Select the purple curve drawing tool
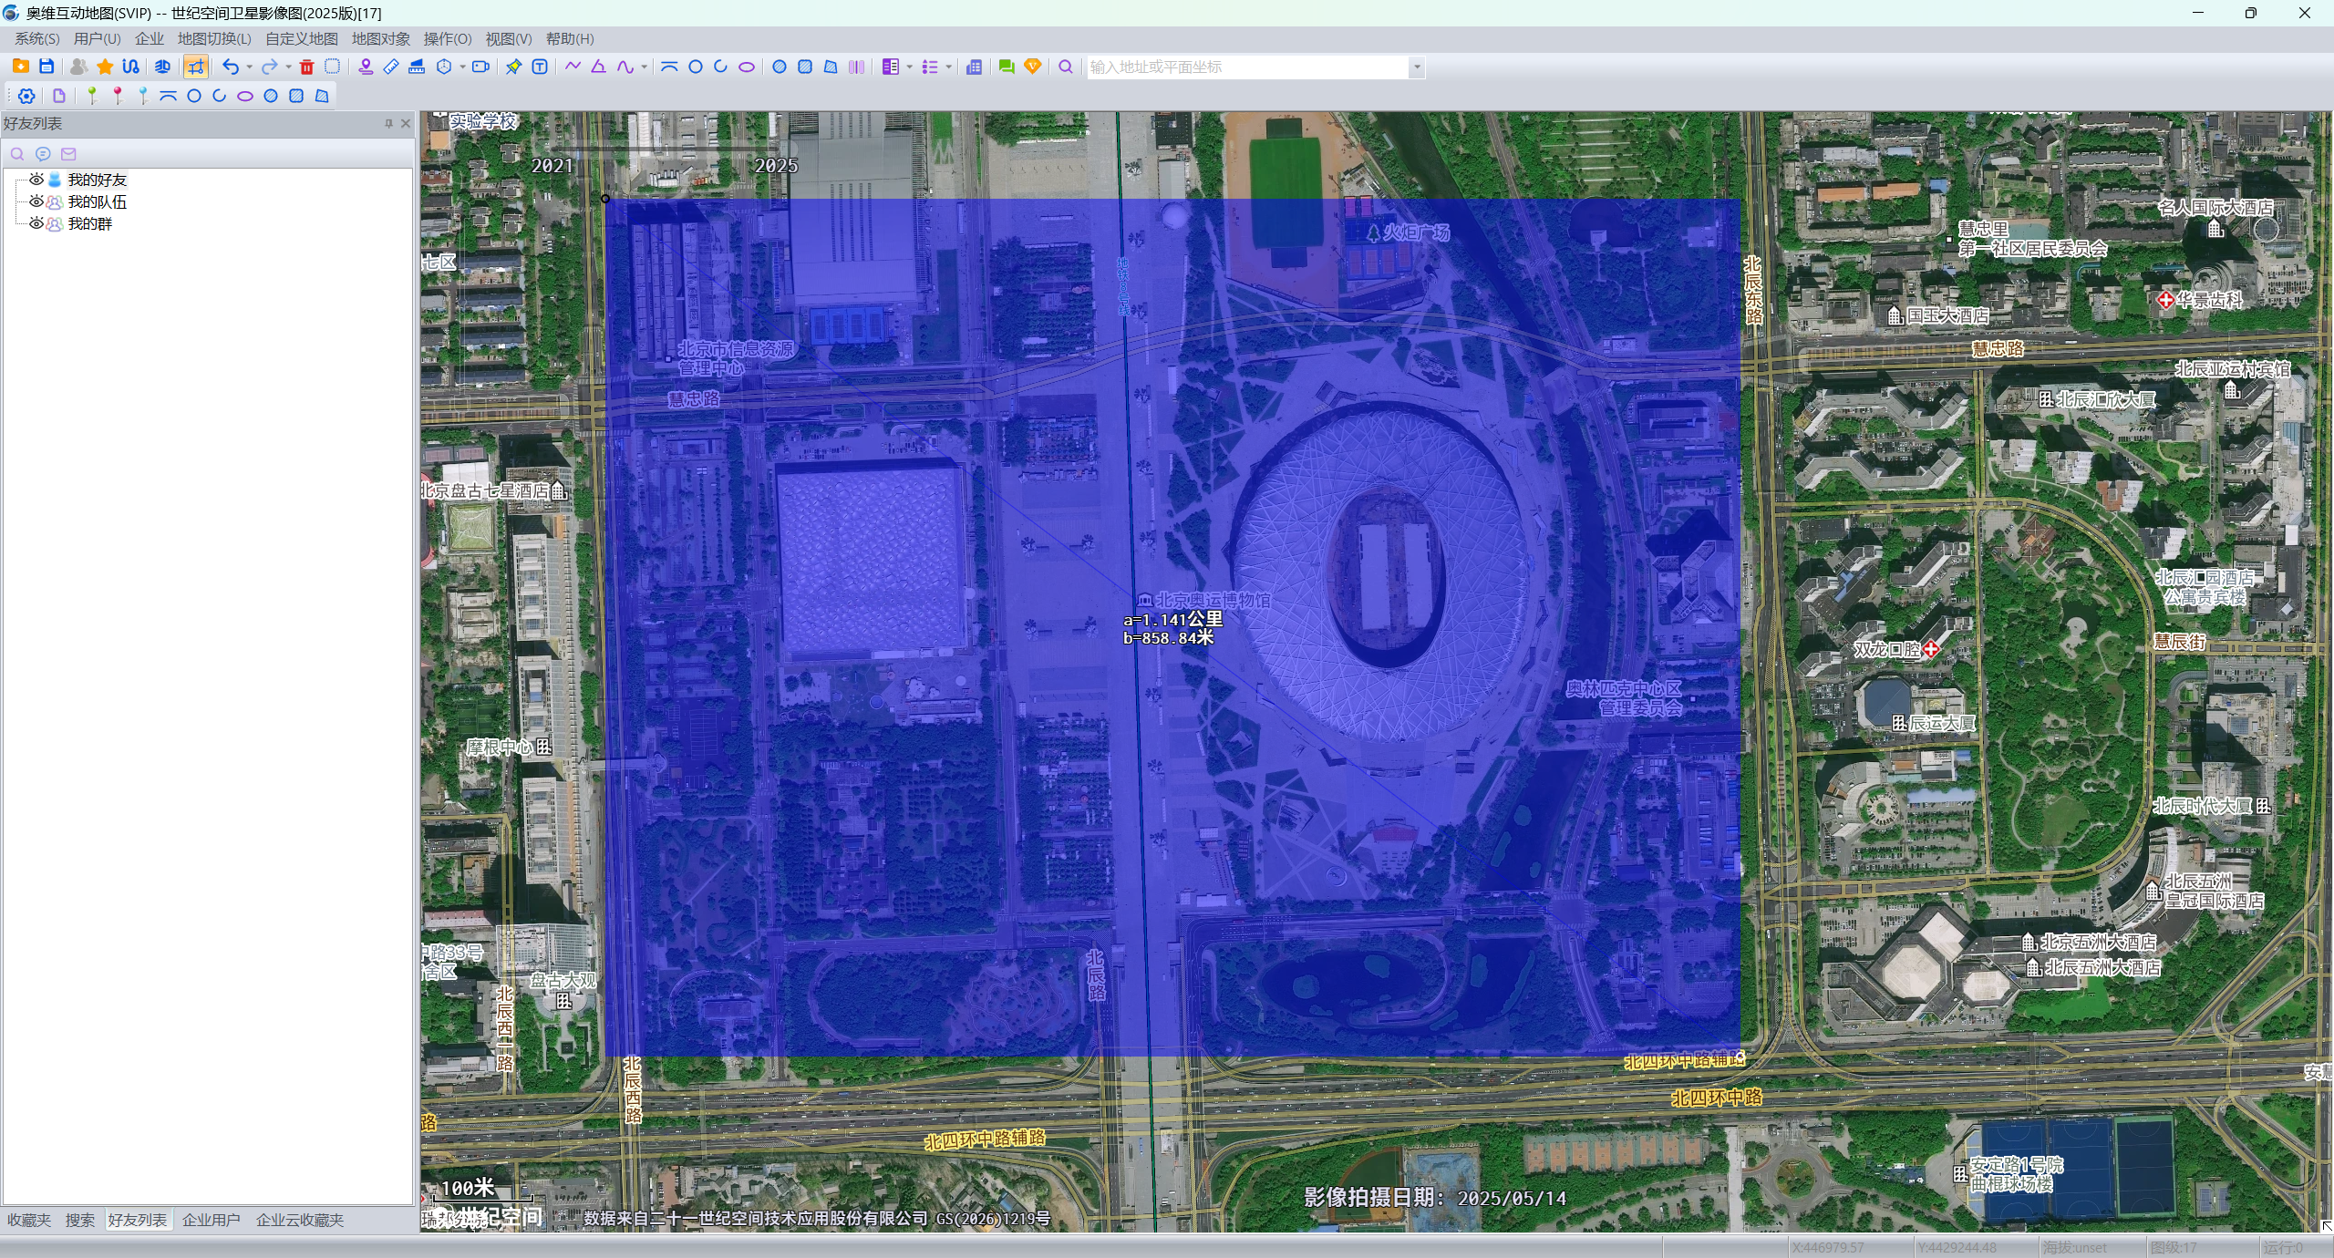Screen dimensions: 2334x1258 tap(625, 67)
